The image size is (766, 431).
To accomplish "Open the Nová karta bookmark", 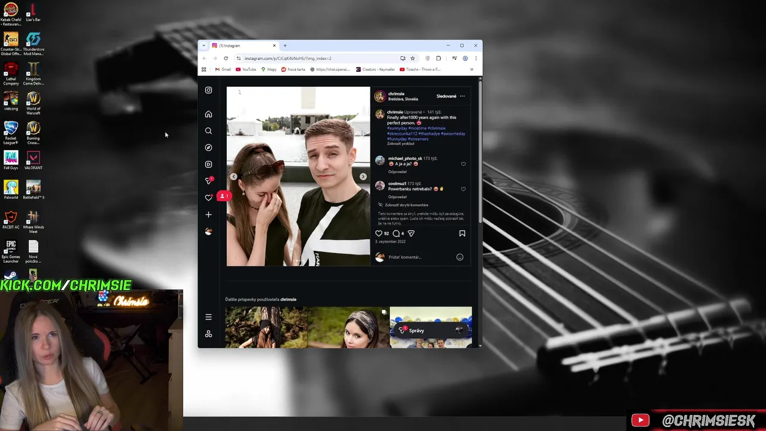I will click(293, 69).
